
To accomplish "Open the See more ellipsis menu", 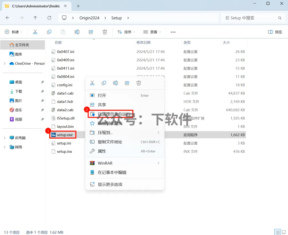I will pyautogui.click(x=173, y=32).
